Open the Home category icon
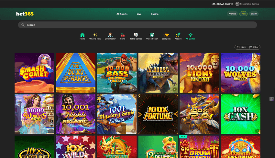Image resolution: width=275 pixels, height=158 pixels. click(x=82, y=35)
